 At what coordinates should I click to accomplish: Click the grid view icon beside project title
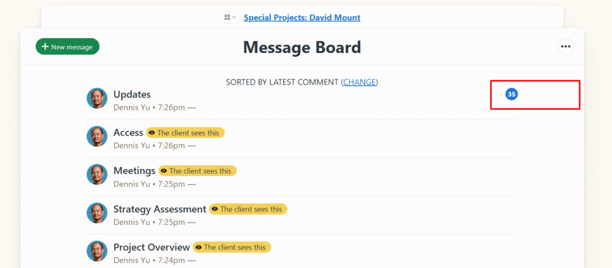pos(227,17)
